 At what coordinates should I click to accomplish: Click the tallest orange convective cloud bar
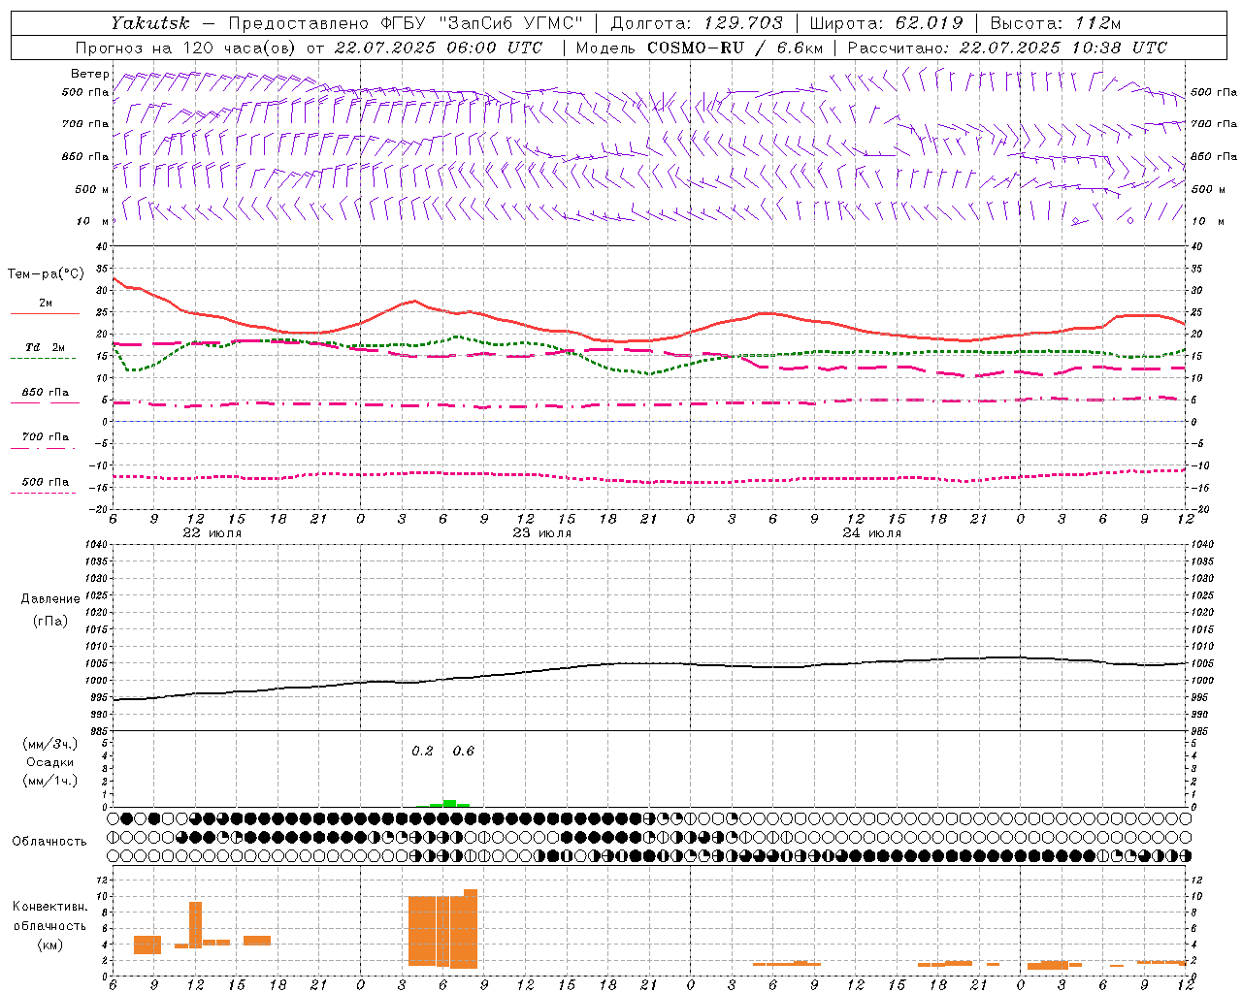click(471, 929)
